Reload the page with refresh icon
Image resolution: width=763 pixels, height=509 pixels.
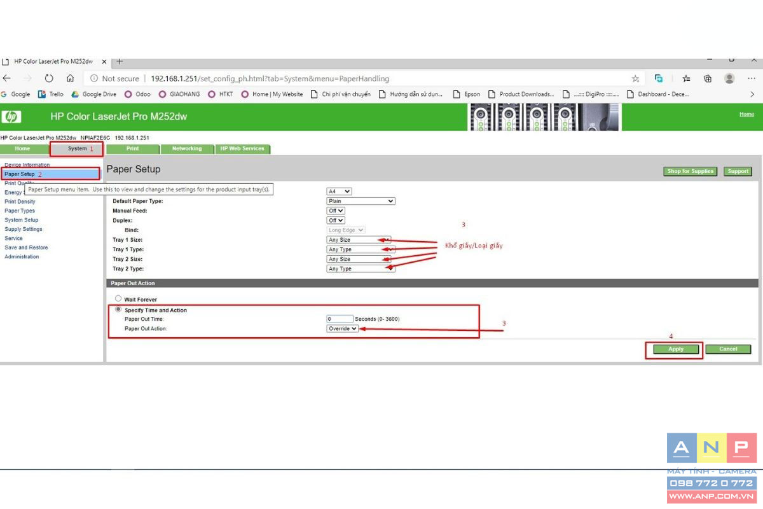pos(49,78)
